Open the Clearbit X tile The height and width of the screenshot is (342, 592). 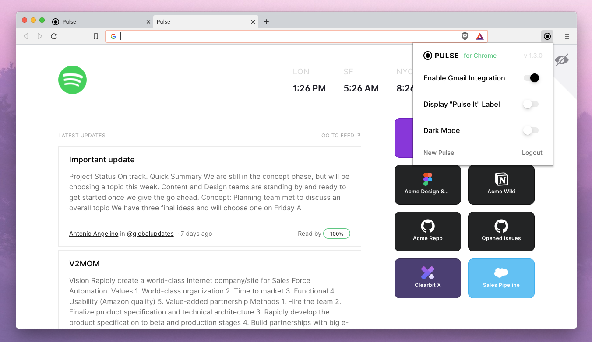pyautogui.click(x=427, y=278)
